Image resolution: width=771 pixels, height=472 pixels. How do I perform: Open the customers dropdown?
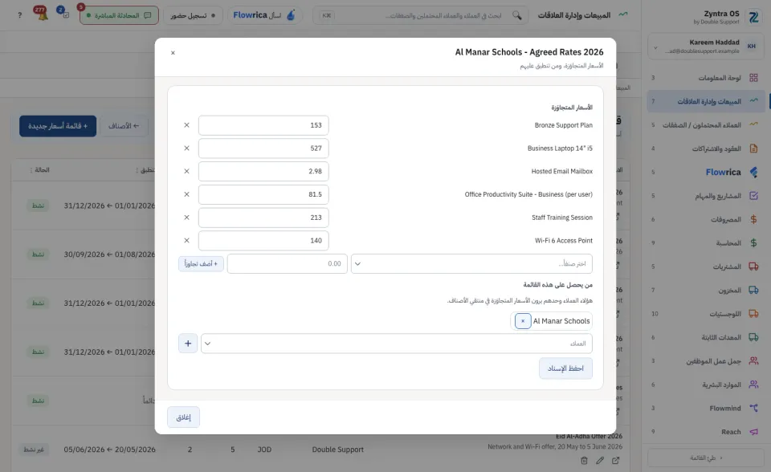click(396, 344)
